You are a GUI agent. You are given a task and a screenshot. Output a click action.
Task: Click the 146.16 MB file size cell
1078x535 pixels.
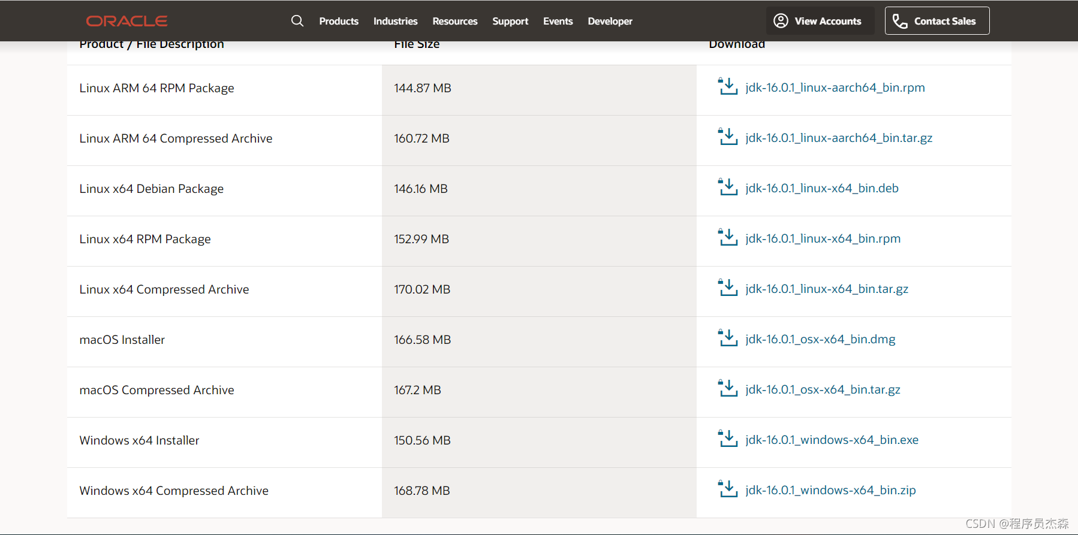(x=539, y=191)
